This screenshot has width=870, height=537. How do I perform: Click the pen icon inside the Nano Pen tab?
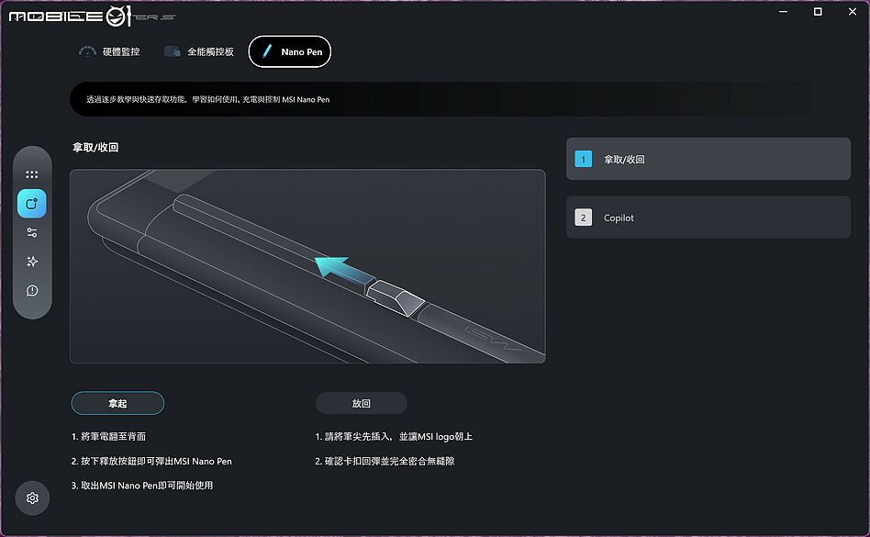pos(266,51)
